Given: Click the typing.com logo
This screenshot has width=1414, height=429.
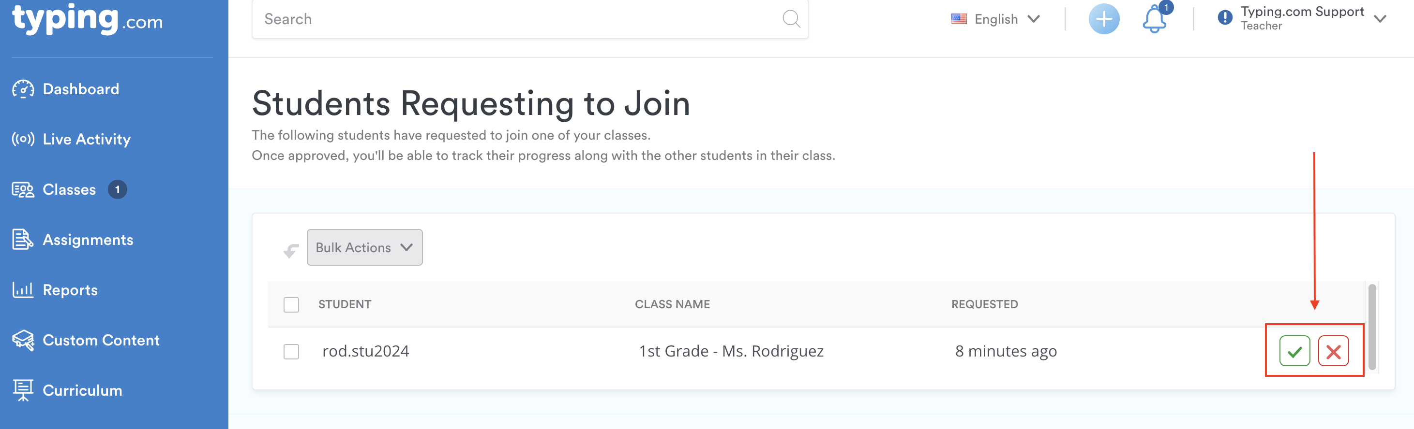Looking at the screenshot, I should pos(87,20).
